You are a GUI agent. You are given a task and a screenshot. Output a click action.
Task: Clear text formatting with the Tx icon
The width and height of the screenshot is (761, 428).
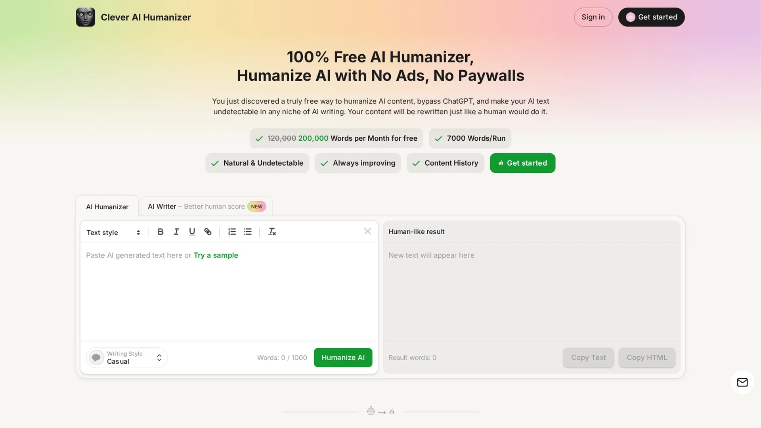coord(272,232)
